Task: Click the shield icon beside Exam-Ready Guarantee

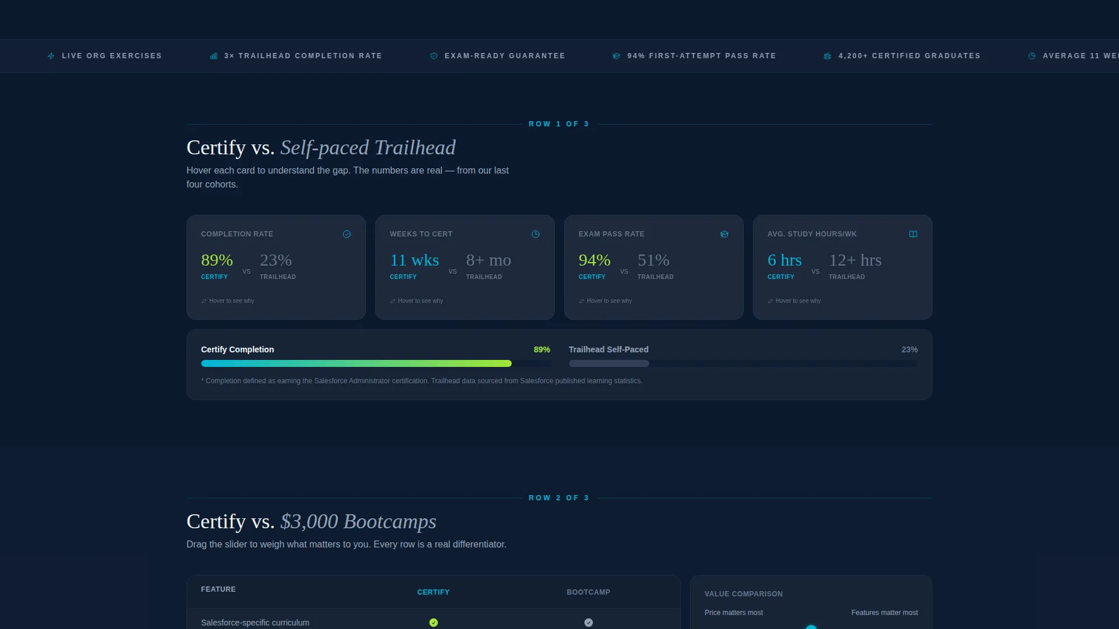Action: pyautogui.click(x=434, y=56)
